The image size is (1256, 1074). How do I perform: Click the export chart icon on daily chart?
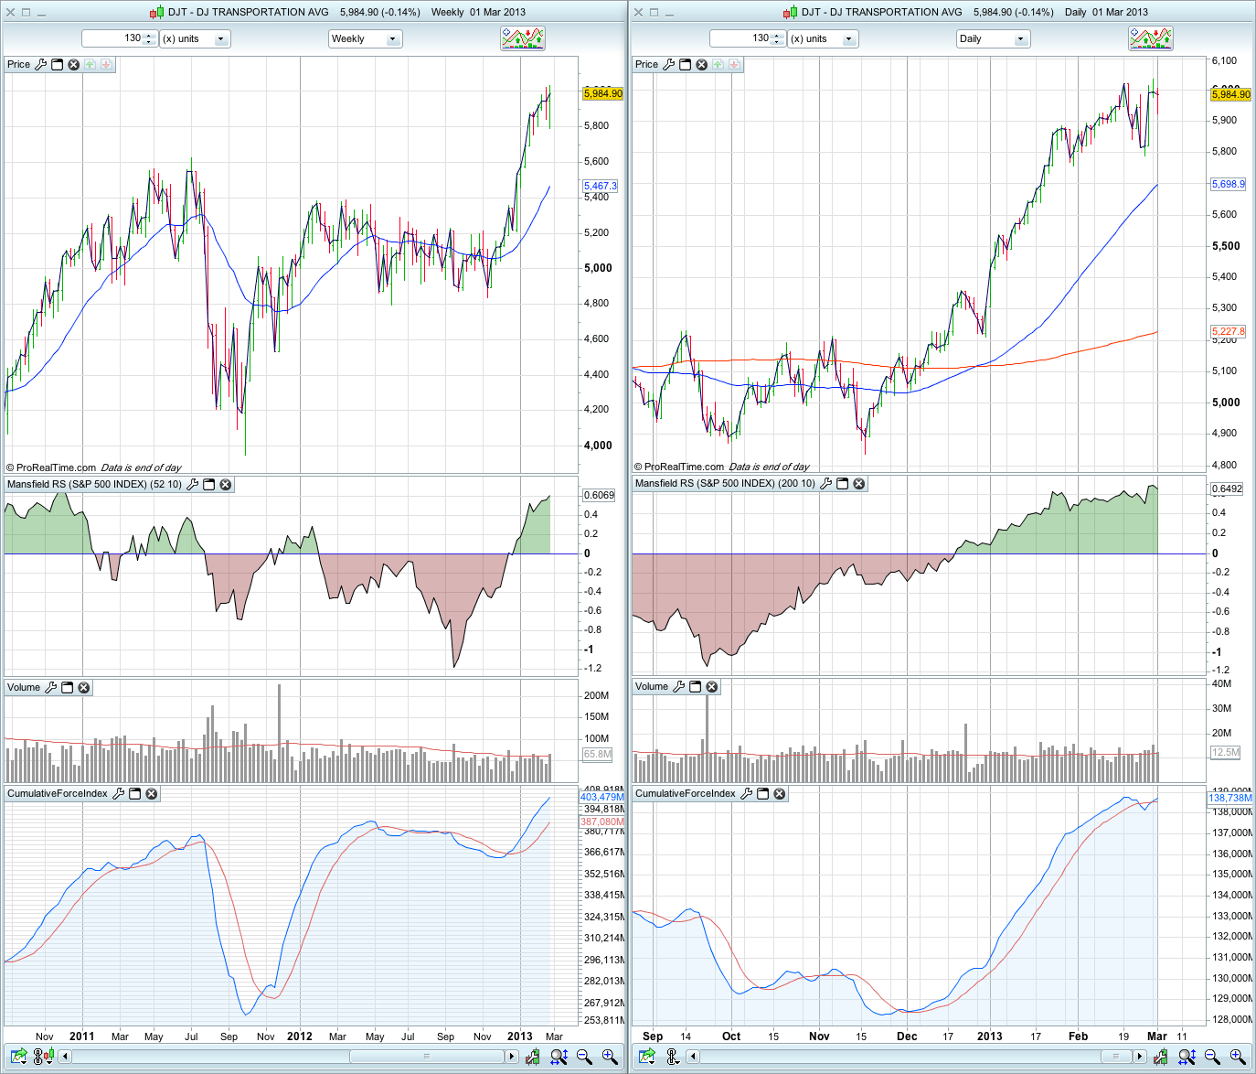(x=646, y=1057)
